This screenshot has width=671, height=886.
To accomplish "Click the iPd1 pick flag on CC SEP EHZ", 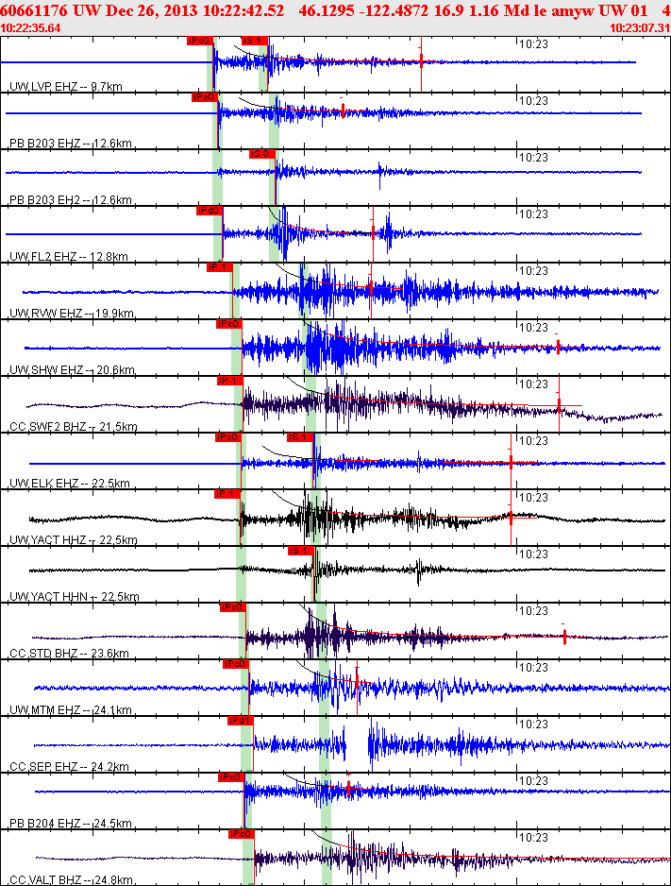I will point(241,721).
